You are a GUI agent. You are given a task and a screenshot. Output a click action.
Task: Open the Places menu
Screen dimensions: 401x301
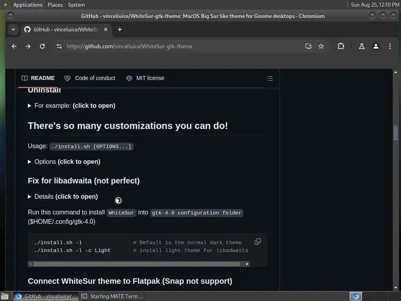pyautogui.click(x=55, y=5)
